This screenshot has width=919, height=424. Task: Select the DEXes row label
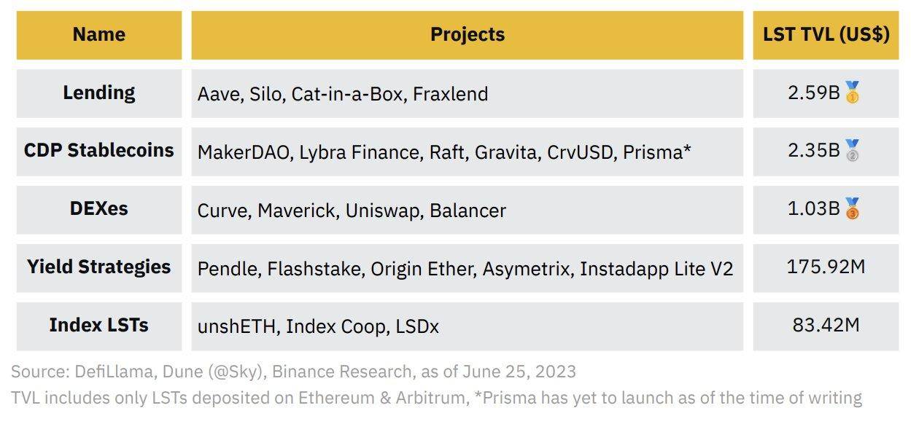pyautogui.click(x=99, y=210)
